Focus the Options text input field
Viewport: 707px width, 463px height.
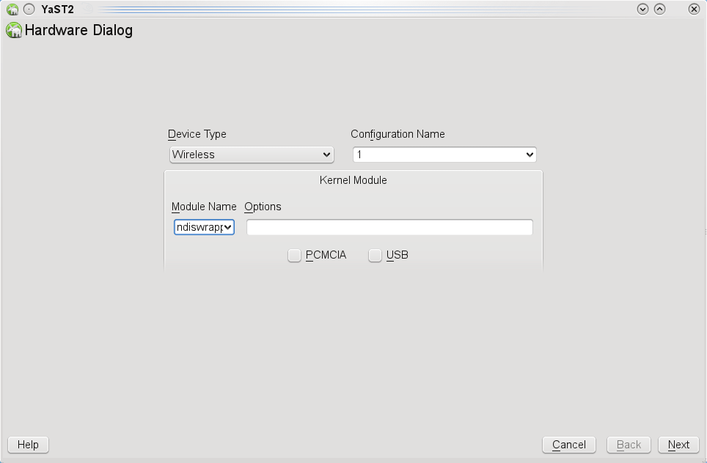pos(389,227)
